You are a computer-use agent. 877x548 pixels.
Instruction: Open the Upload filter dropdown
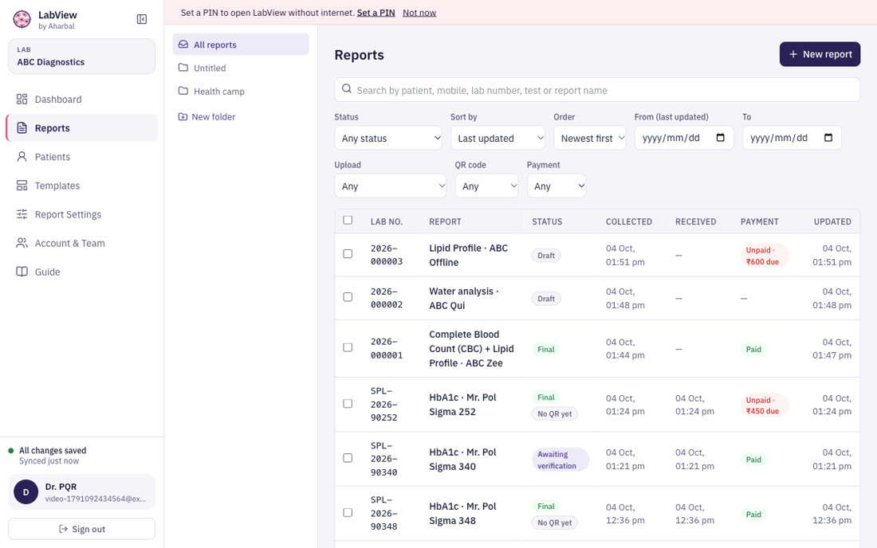pyautogui.click(x=391, y=186)
